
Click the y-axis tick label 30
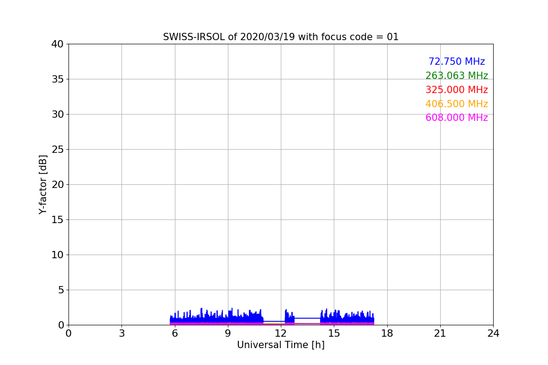(x=58, y=115)
